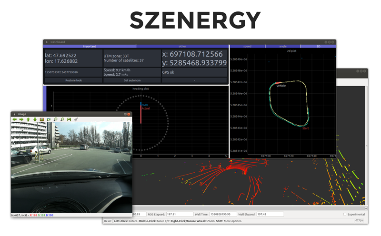Click the Set autonom button
381x236 pixels.
coord(132,80)
